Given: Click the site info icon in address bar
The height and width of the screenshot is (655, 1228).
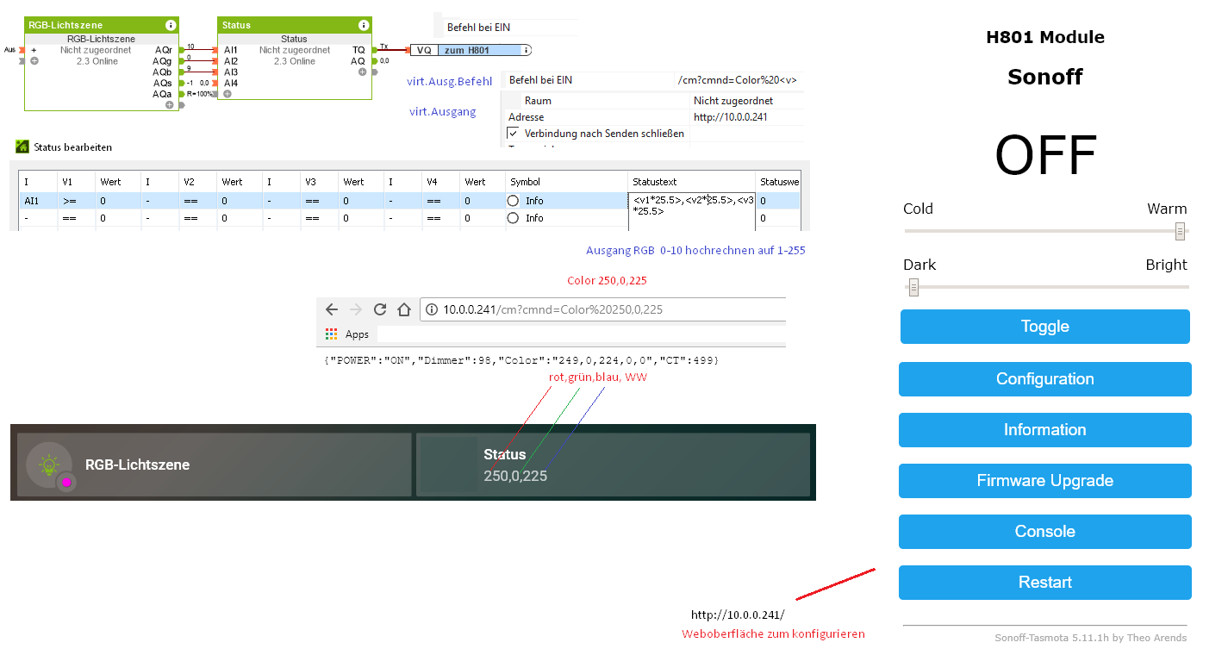Looking at the screenshot, I should [x=432, y=309].
